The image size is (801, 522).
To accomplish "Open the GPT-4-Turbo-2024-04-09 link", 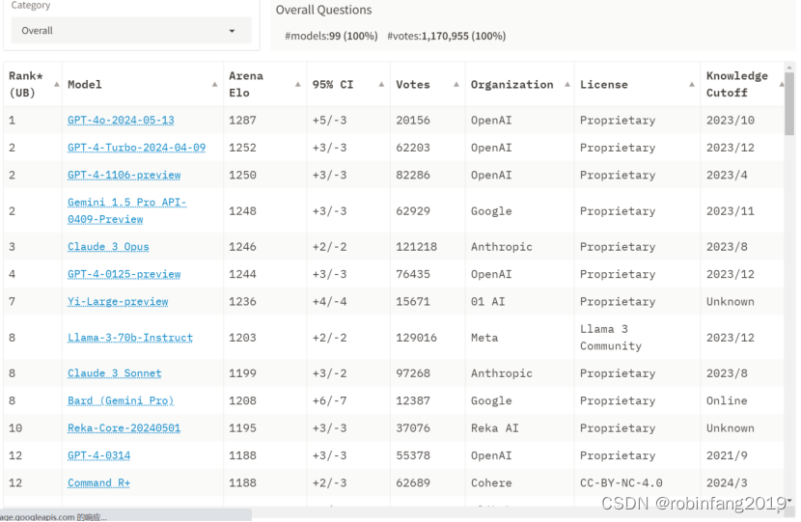I will [x=136, y=148].
